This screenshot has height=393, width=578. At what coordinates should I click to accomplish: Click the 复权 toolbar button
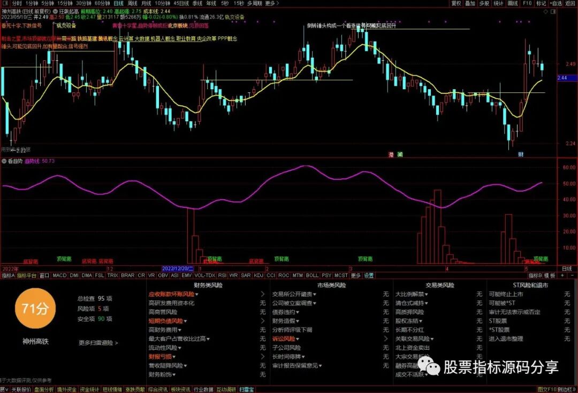coord(457,3)
